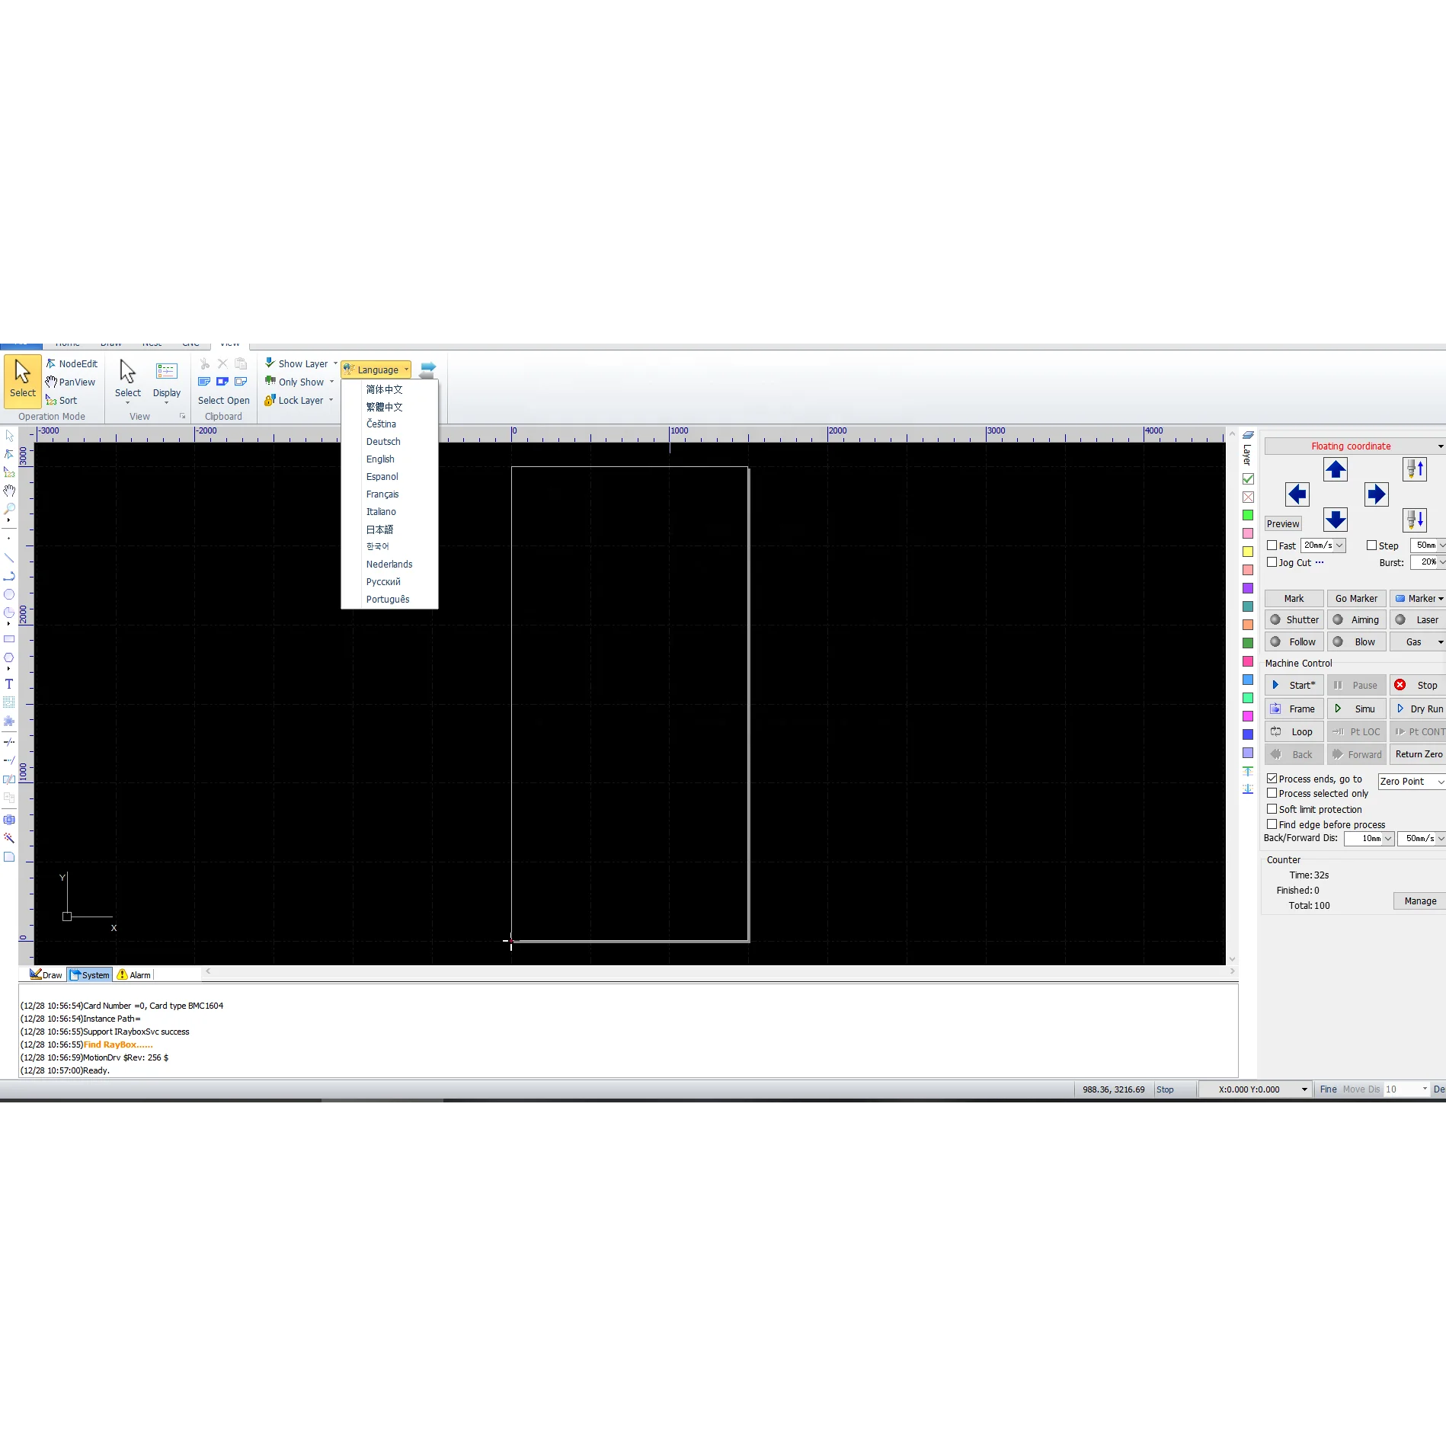Switch to the Alarm tab
The height and width of the screenshot is (1446, 1446).
coord(134,975)
